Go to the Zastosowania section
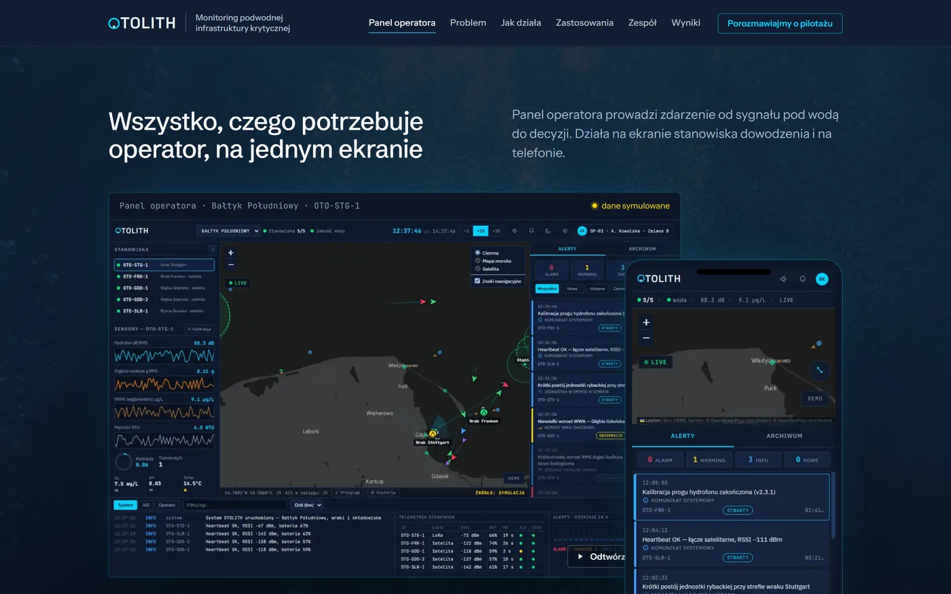 tap(584, 23)
